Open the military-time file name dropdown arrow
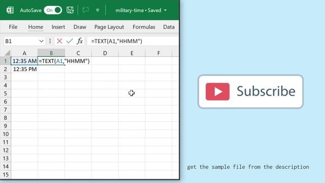This screenshot has width=325, height=183. (165, 10)
